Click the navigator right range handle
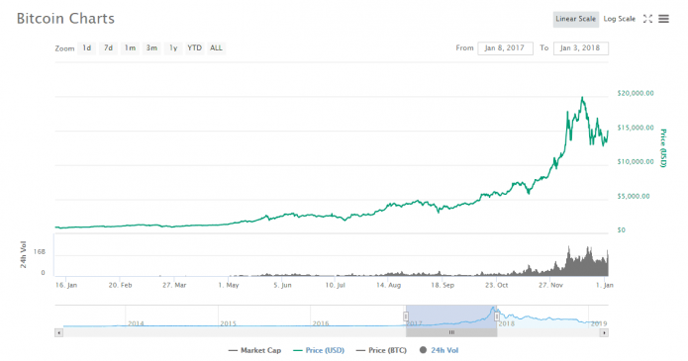 497,316
